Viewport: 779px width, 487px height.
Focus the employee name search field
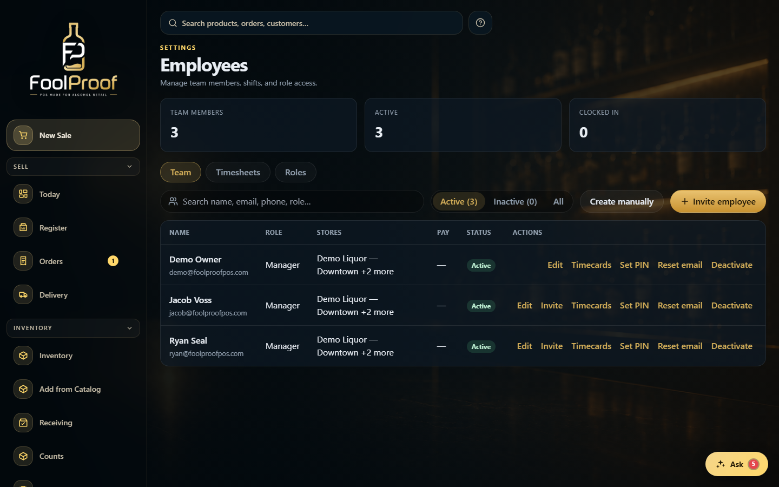tap(292, 201)
